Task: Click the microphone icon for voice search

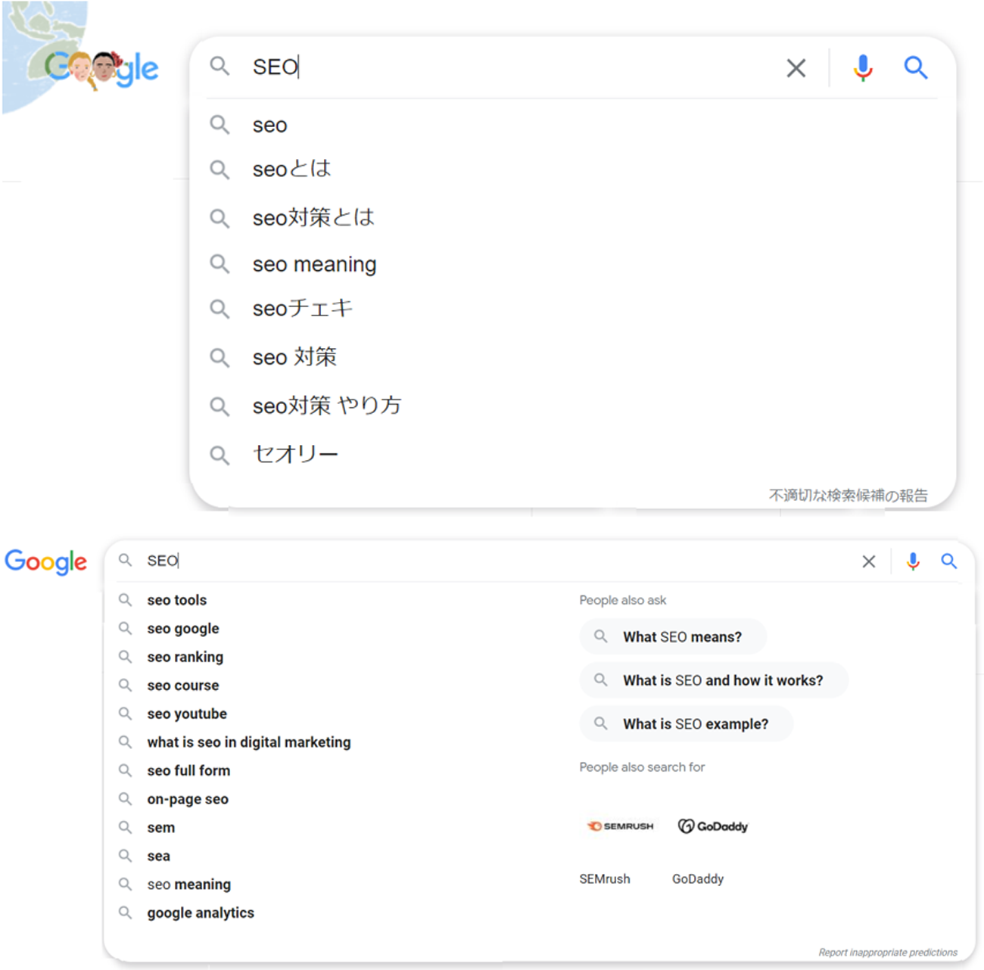Action: click(x=863, y=67)
